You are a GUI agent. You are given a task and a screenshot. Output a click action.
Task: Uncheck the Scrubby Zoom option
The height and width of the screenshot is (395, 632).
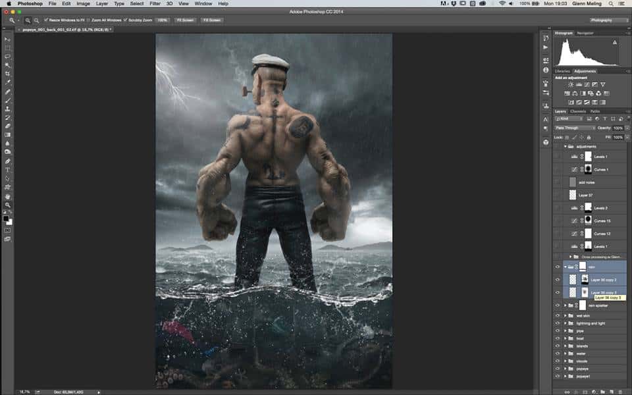[124, 20]
